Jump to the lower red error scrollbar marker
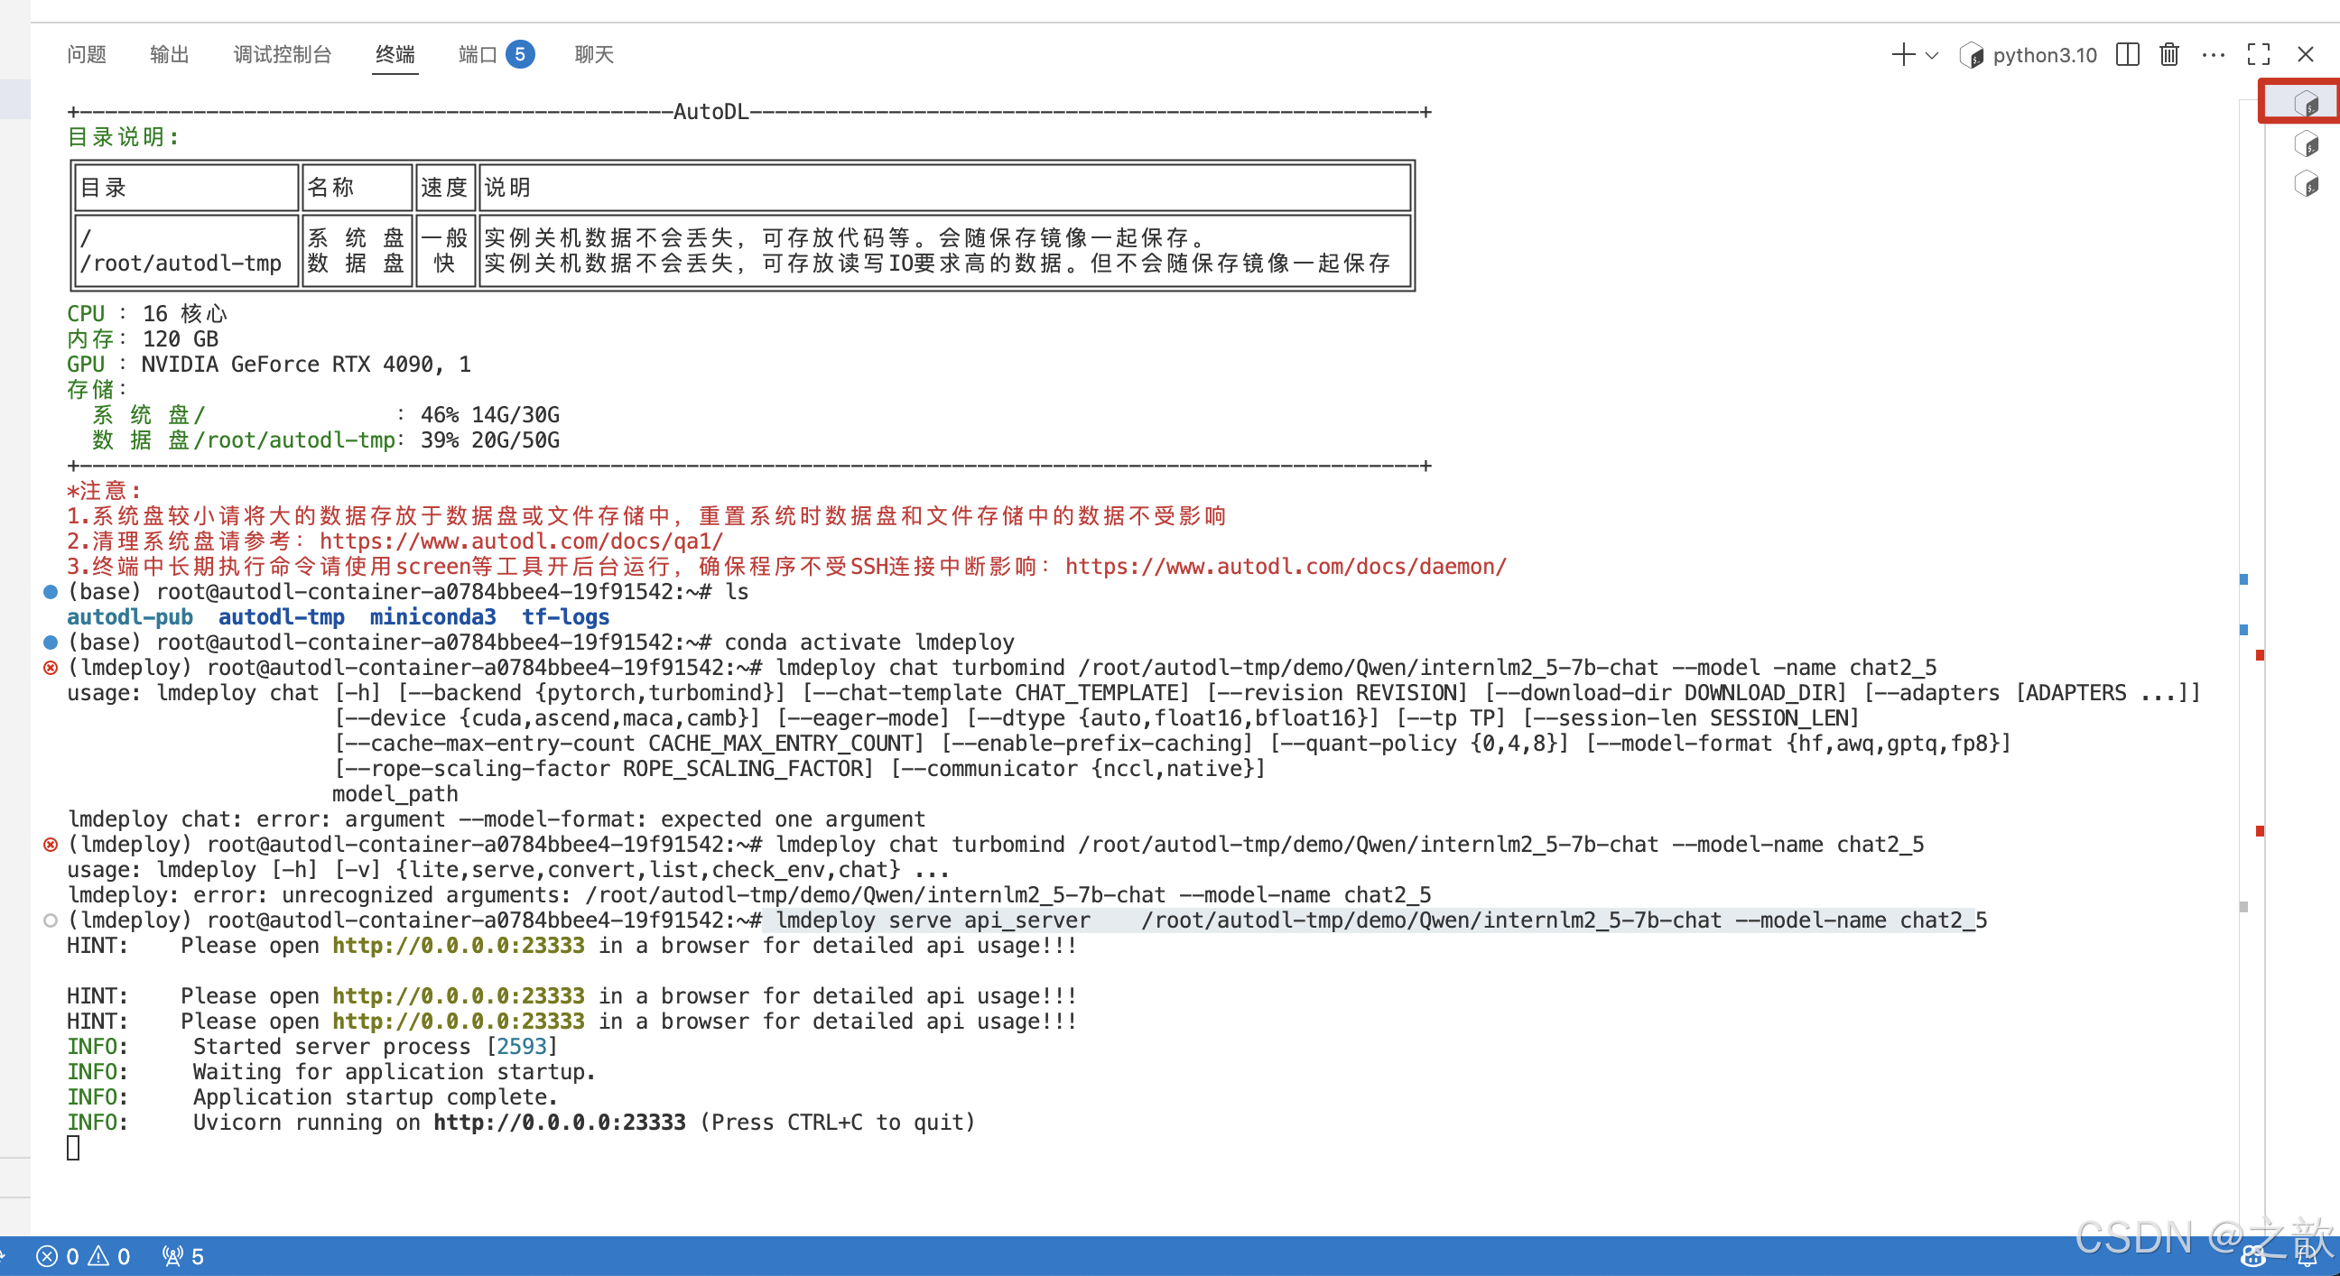Screen dimensions: 2340x1276 2260,831
